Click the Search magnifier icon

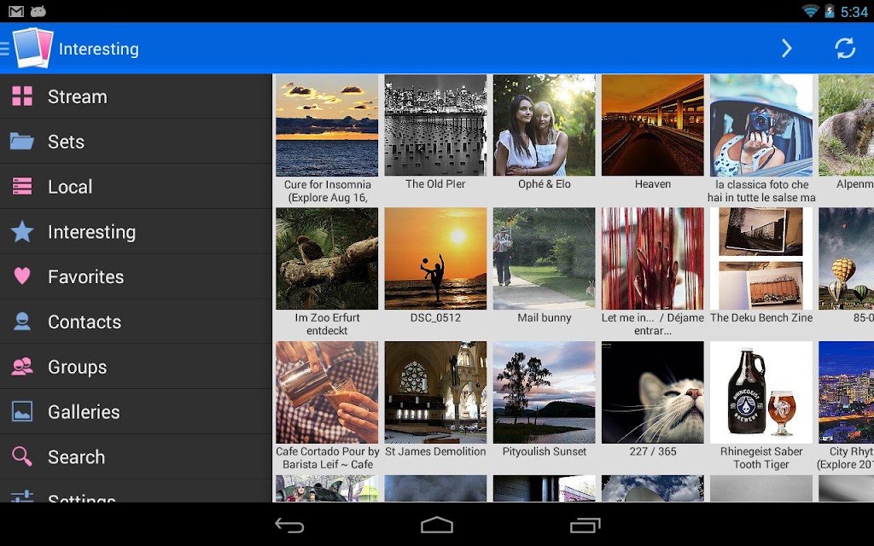22,456
